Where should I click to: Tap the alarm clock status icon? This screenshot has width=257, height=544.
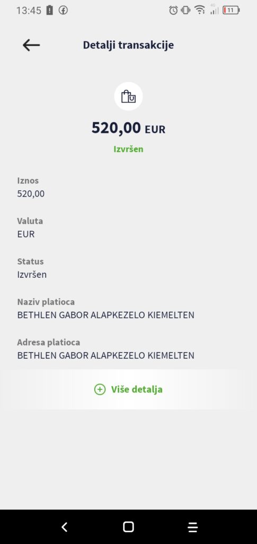coord(173,10)
